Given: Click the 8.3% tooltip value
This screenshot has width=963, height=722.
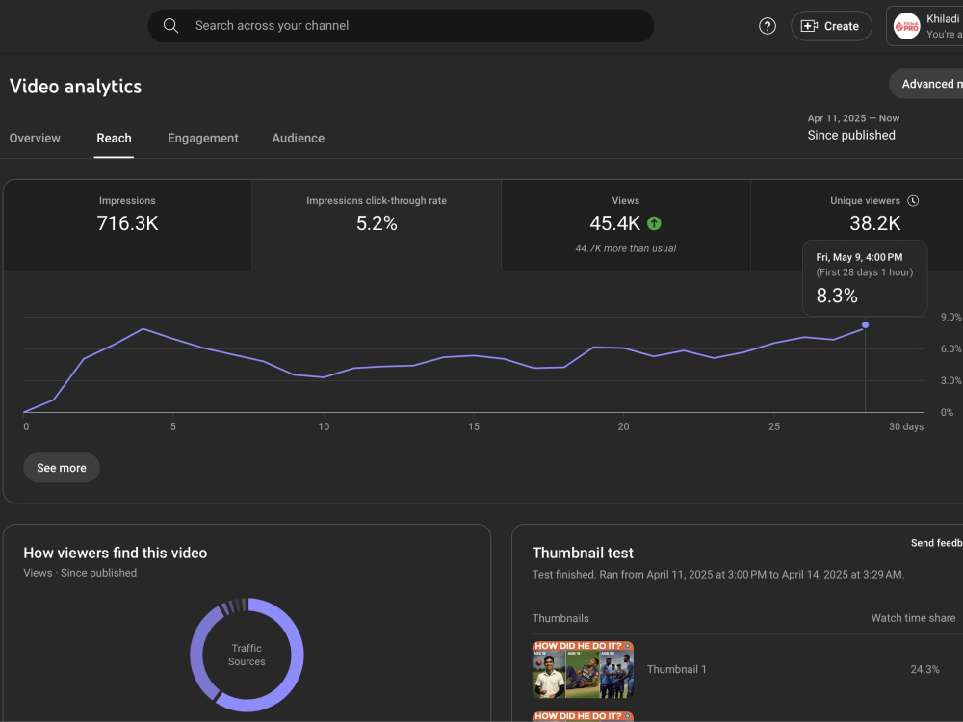Looking at the screenshot, I should tap(837, 296).
